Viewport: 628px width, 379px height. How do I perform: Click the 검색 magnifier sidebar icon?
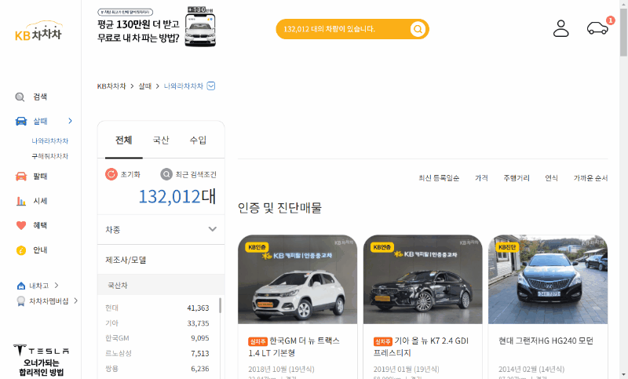[x=20, y=97]
